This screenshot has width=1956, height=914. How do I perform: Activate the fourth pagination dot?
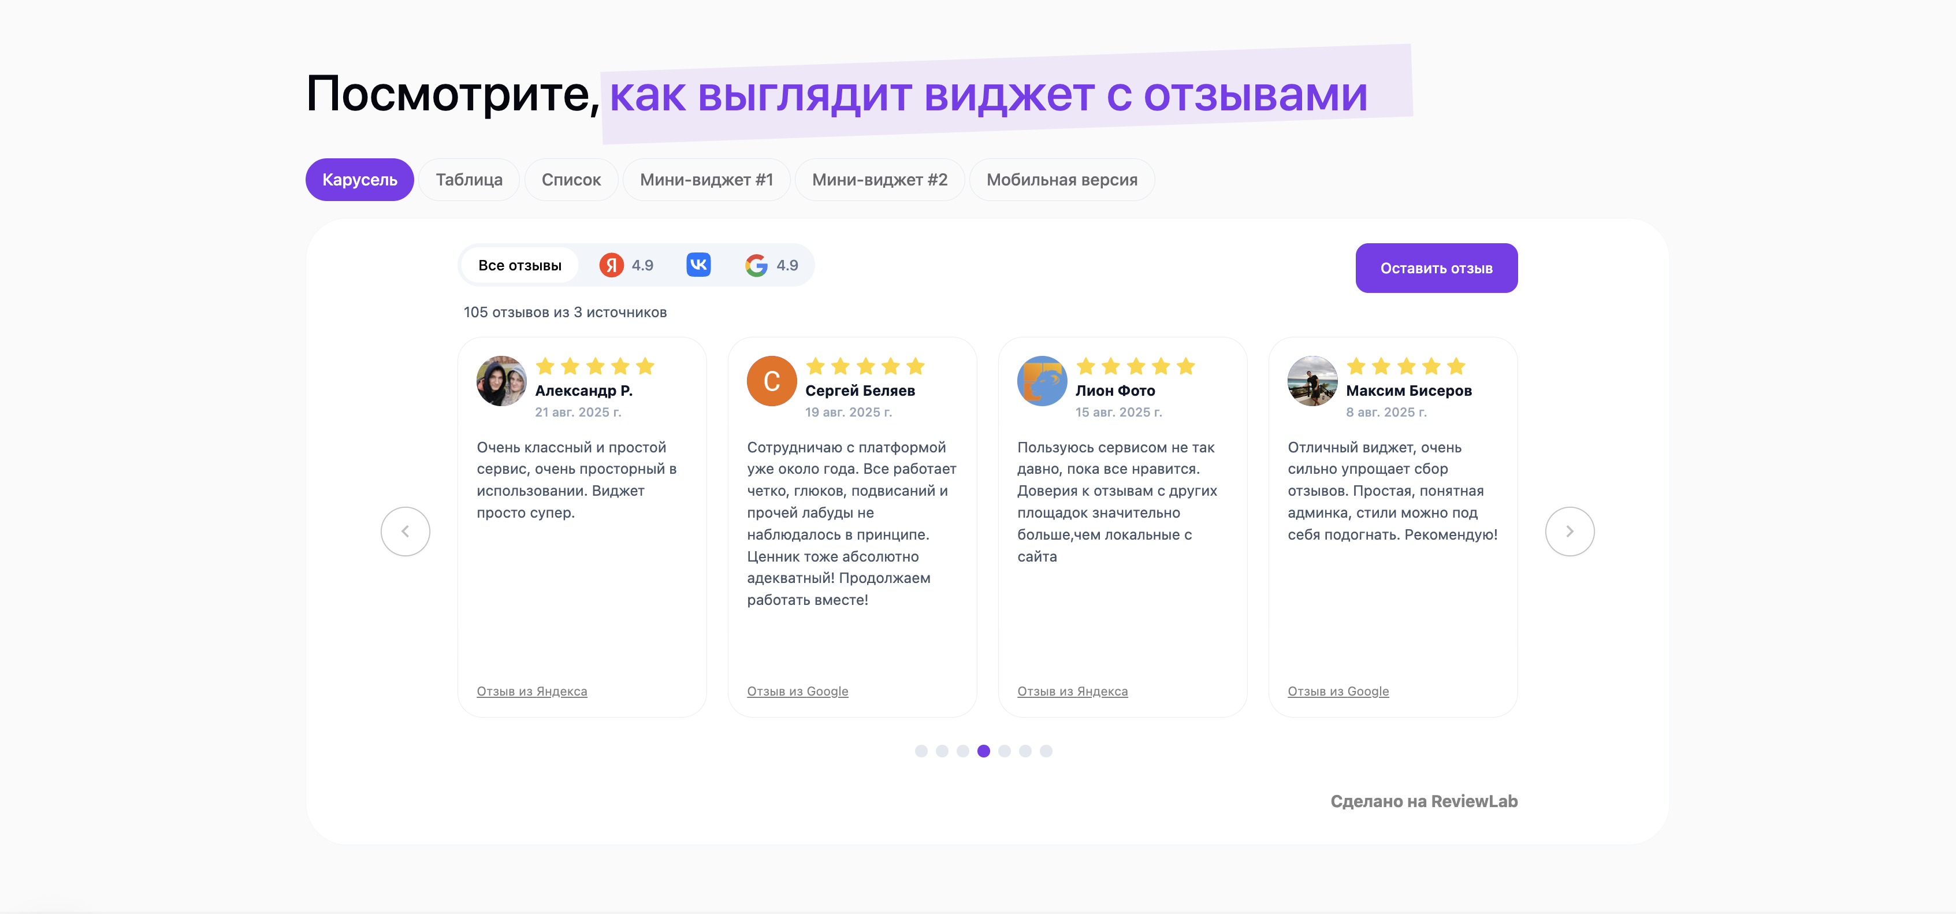click(984, 751)
